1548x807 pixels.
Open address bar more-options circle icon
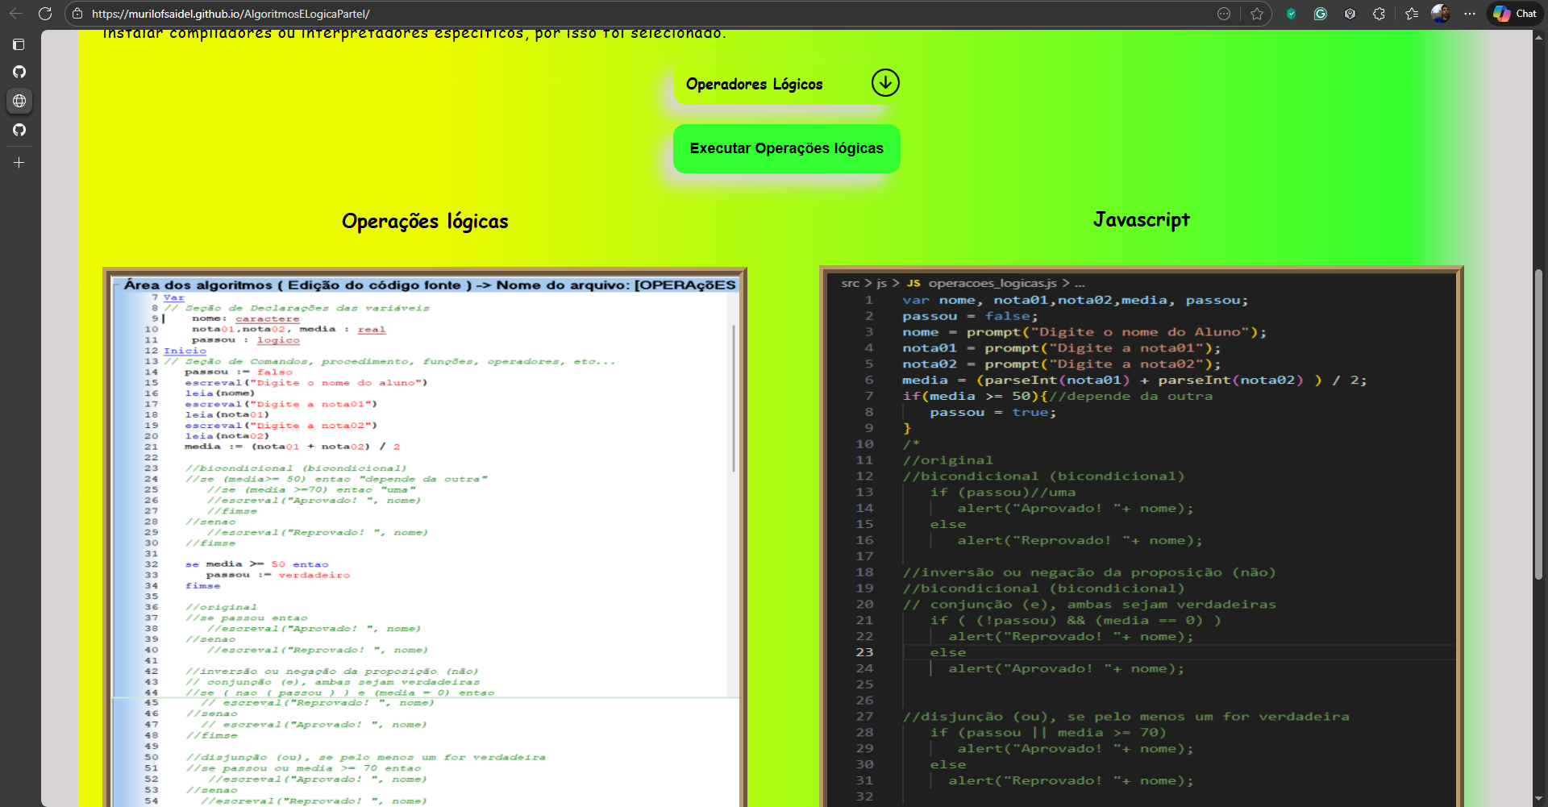coord(1224,14)
